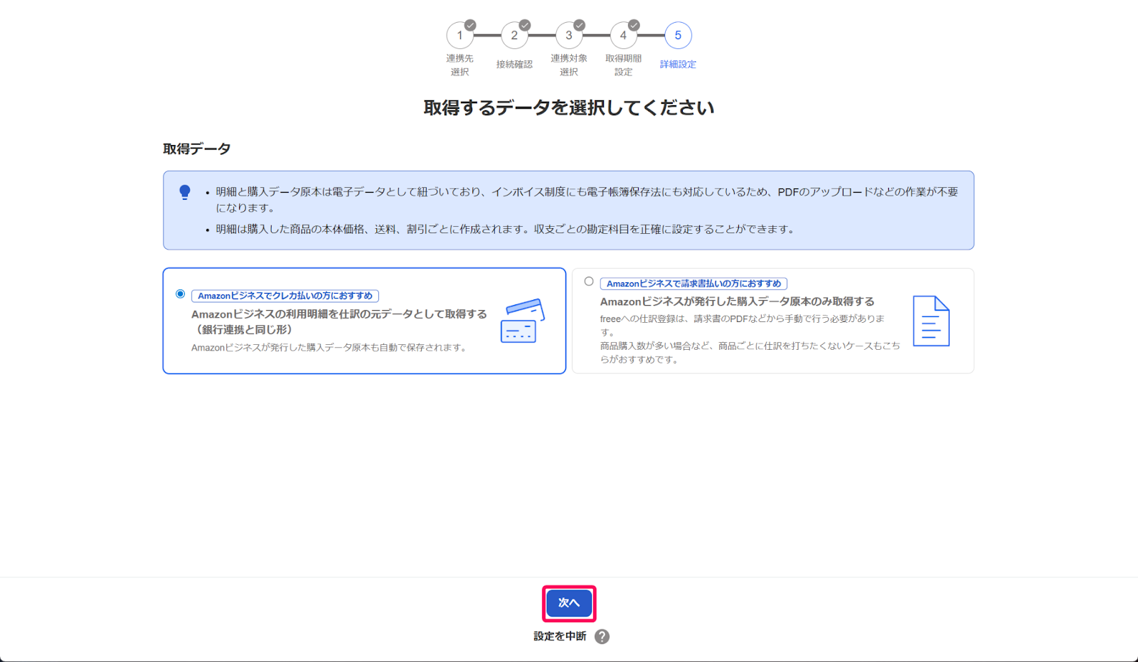Click the Amazonビジネスの利用明細を仕訳の元データとして取得する heading
Image resolution: width=1138 pixels, height=662 pixels.
click(339, 321)
